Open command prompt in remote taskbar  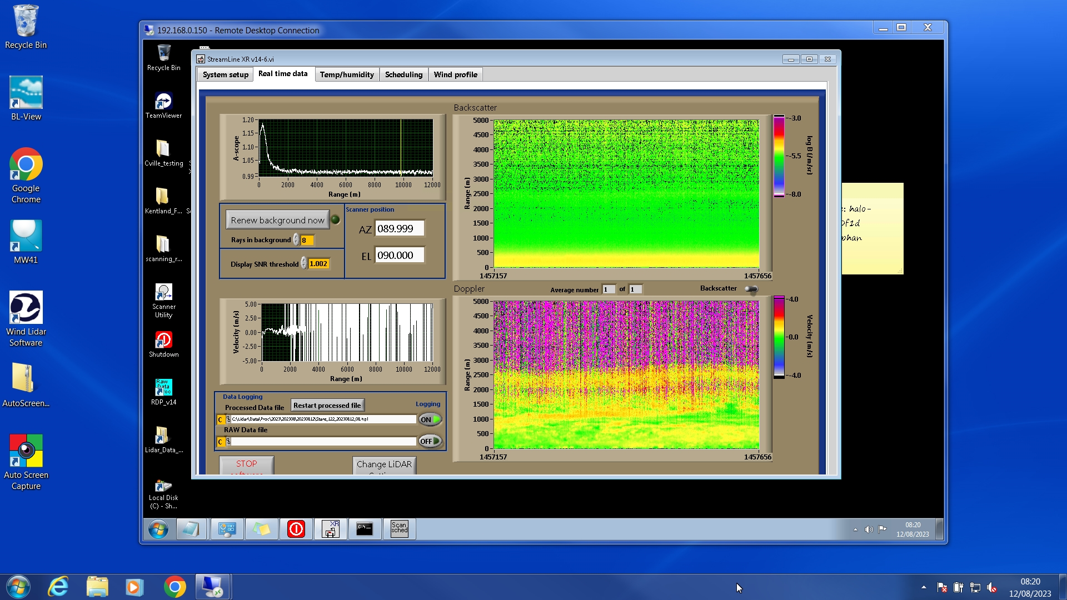[x=365, y=529]
